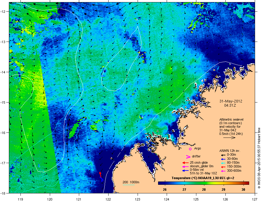Click the IMOS copyright timestamp vertical text
Screen dimensions: 261x202
click(259, 158)
